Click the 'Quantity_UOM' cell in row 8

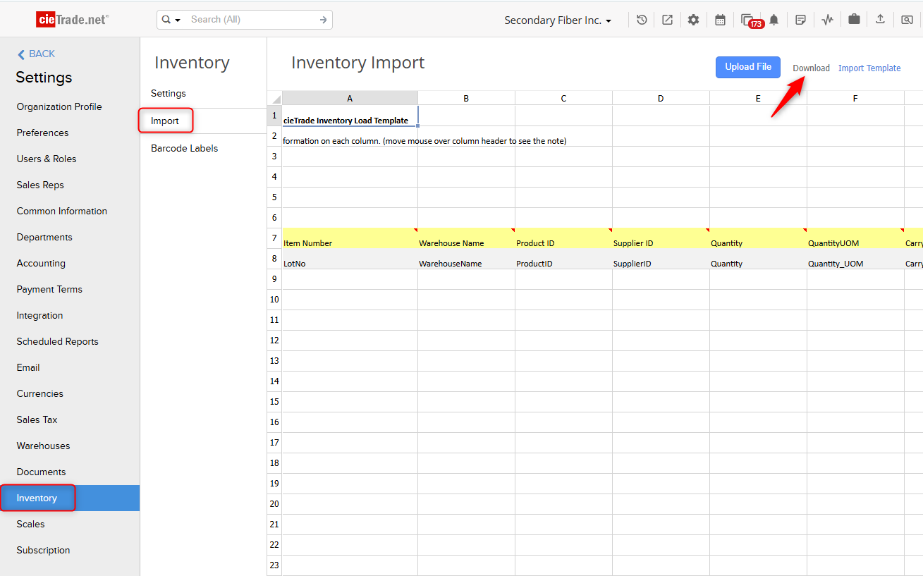point(855,259)
